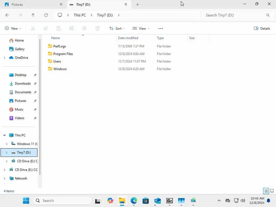Screen dimensions: 276x207
Task: Open Microsoft Edge from the taskbar
Action: (x=134, y=201)
